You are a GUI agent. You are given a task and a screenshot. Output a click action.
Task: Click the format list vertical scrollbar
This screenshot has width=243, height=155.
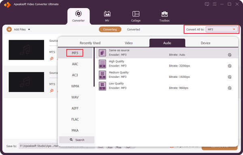click(94, 67)
